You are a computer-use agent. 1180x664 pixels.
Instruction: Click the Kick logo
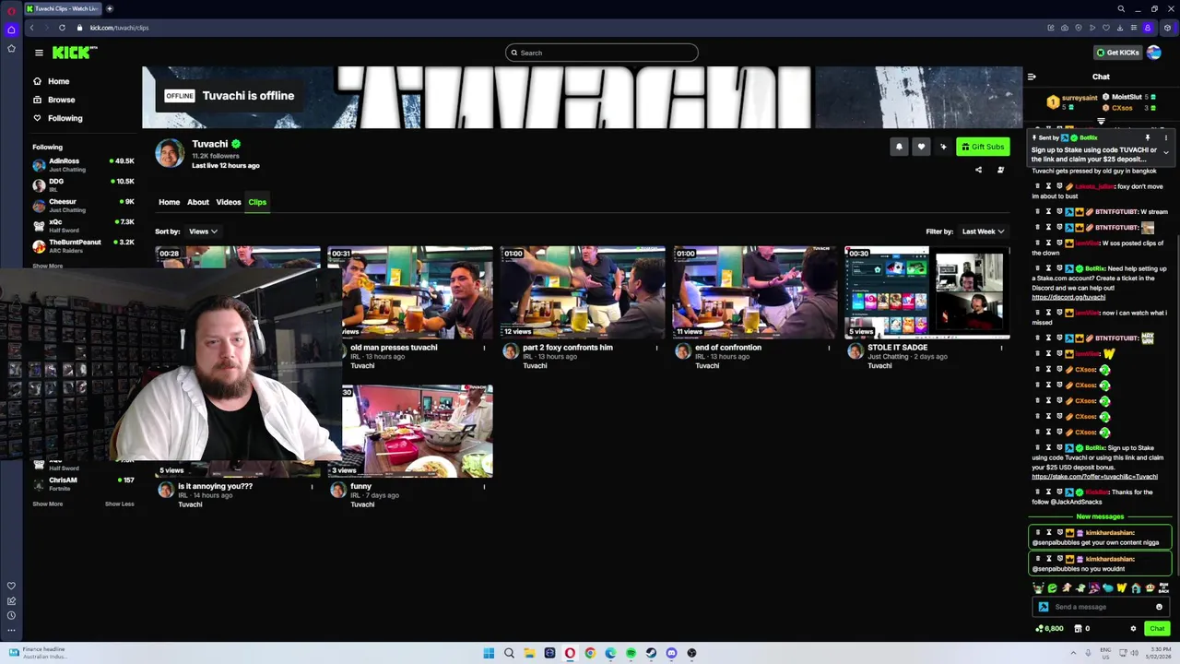click(x=75, y=53)
